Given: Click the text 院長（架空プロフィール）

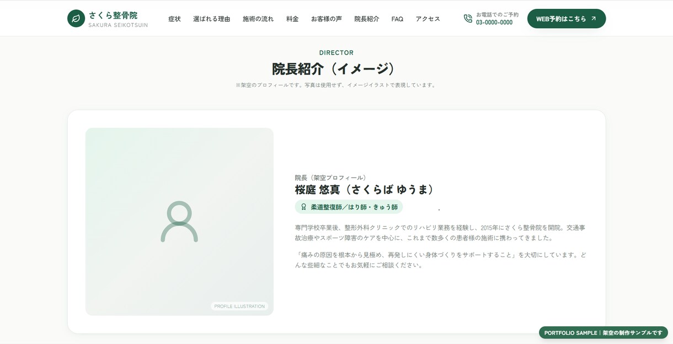Looking at the screenshot, I should pos(332,178).
